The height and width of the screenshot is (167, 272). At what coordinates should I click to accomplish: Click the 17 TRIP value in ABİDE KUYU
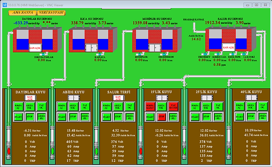pyautogui.click(x=69, y=161)
